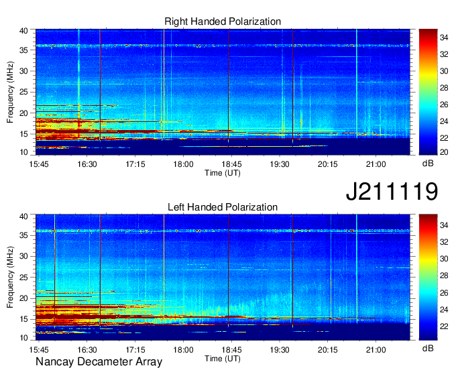The height and width of the screenshot is (370, 456).
Task: Click the 16:30 time tick on left-handed plot
Action: click(87, 350)
